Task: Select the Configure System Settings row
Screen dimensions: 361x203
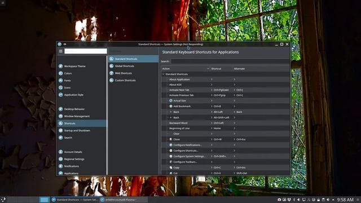Action: (x=226, y=156)
